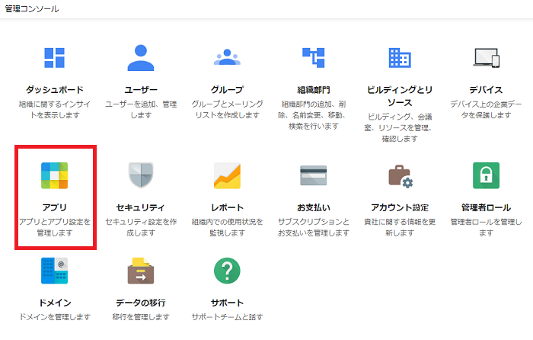Open the サポート title link
This screenshot has height=340, width=533.
pos(227,303)
